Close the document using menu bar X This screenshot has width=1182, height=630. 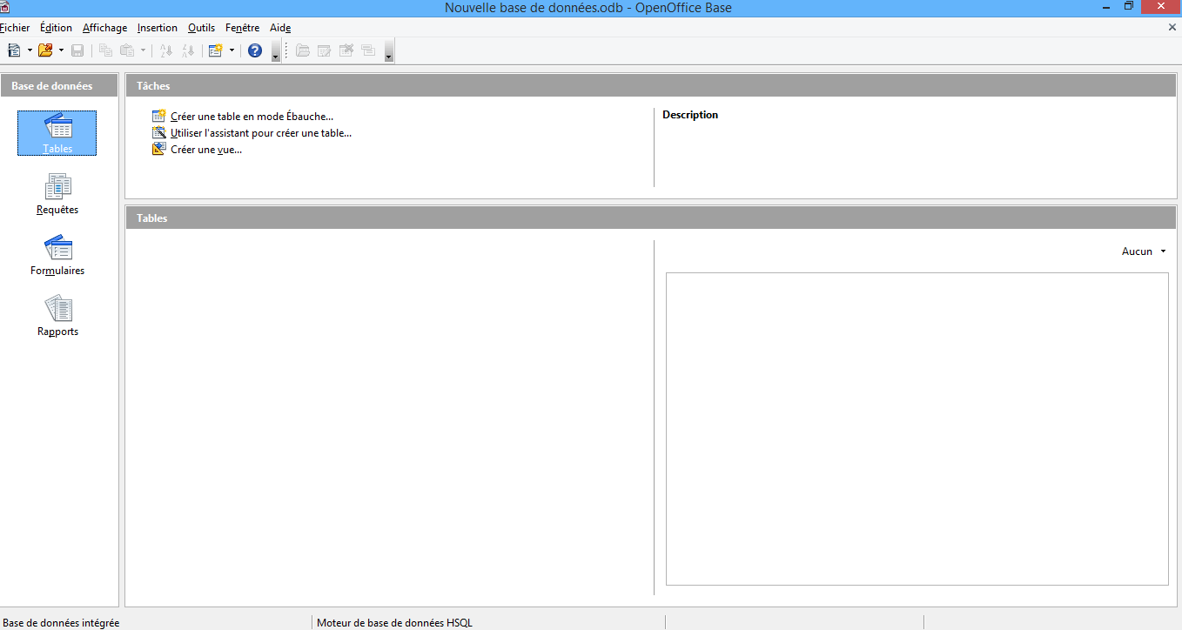[x=1172, y=28]
